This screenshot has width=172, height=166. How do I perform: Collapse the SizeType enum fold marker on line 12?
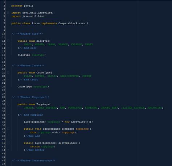[8, 41]
